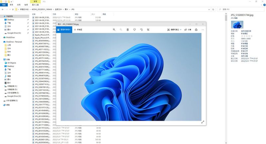Go back in File Explorer navigation
This screenshot has height=144, width=266.
pyautogui.click(x=3, y=10)
